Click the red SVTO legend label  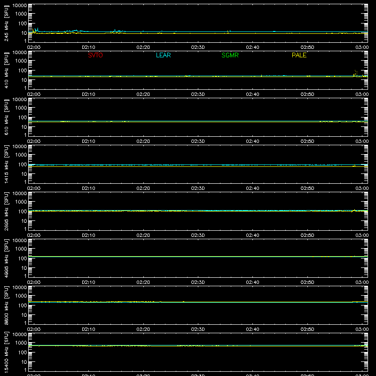[95, 55]
